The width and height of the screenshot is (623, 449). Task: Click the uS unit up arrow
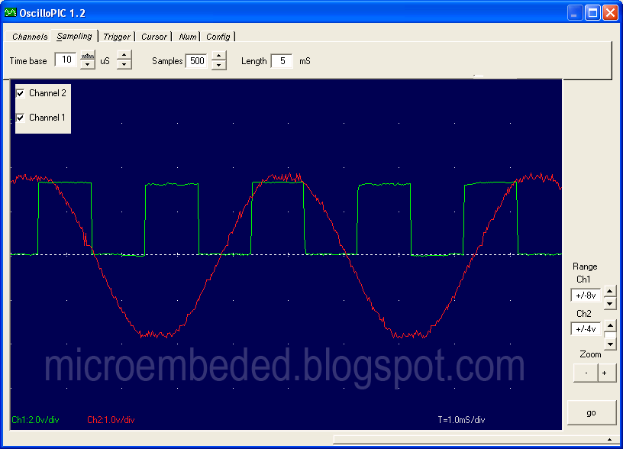(123, 56)
